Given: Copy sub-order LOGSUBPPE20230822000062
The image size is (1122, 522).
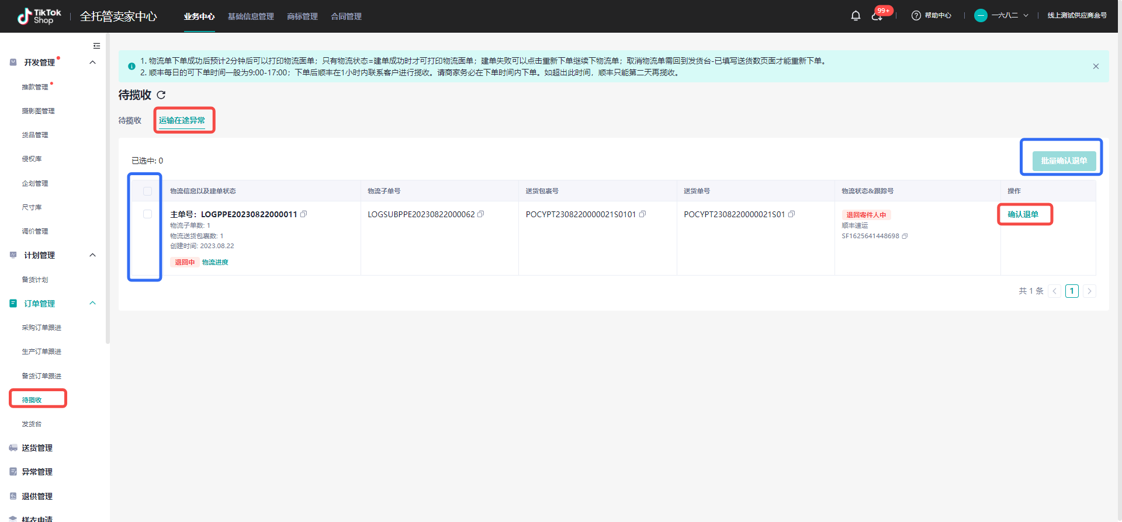Looking at the screenshot, I should [480, 214].
